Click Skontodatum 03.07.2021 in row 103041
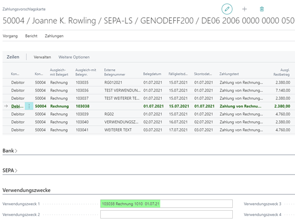The width and height of the screenshot is (295, 221). 204,130
